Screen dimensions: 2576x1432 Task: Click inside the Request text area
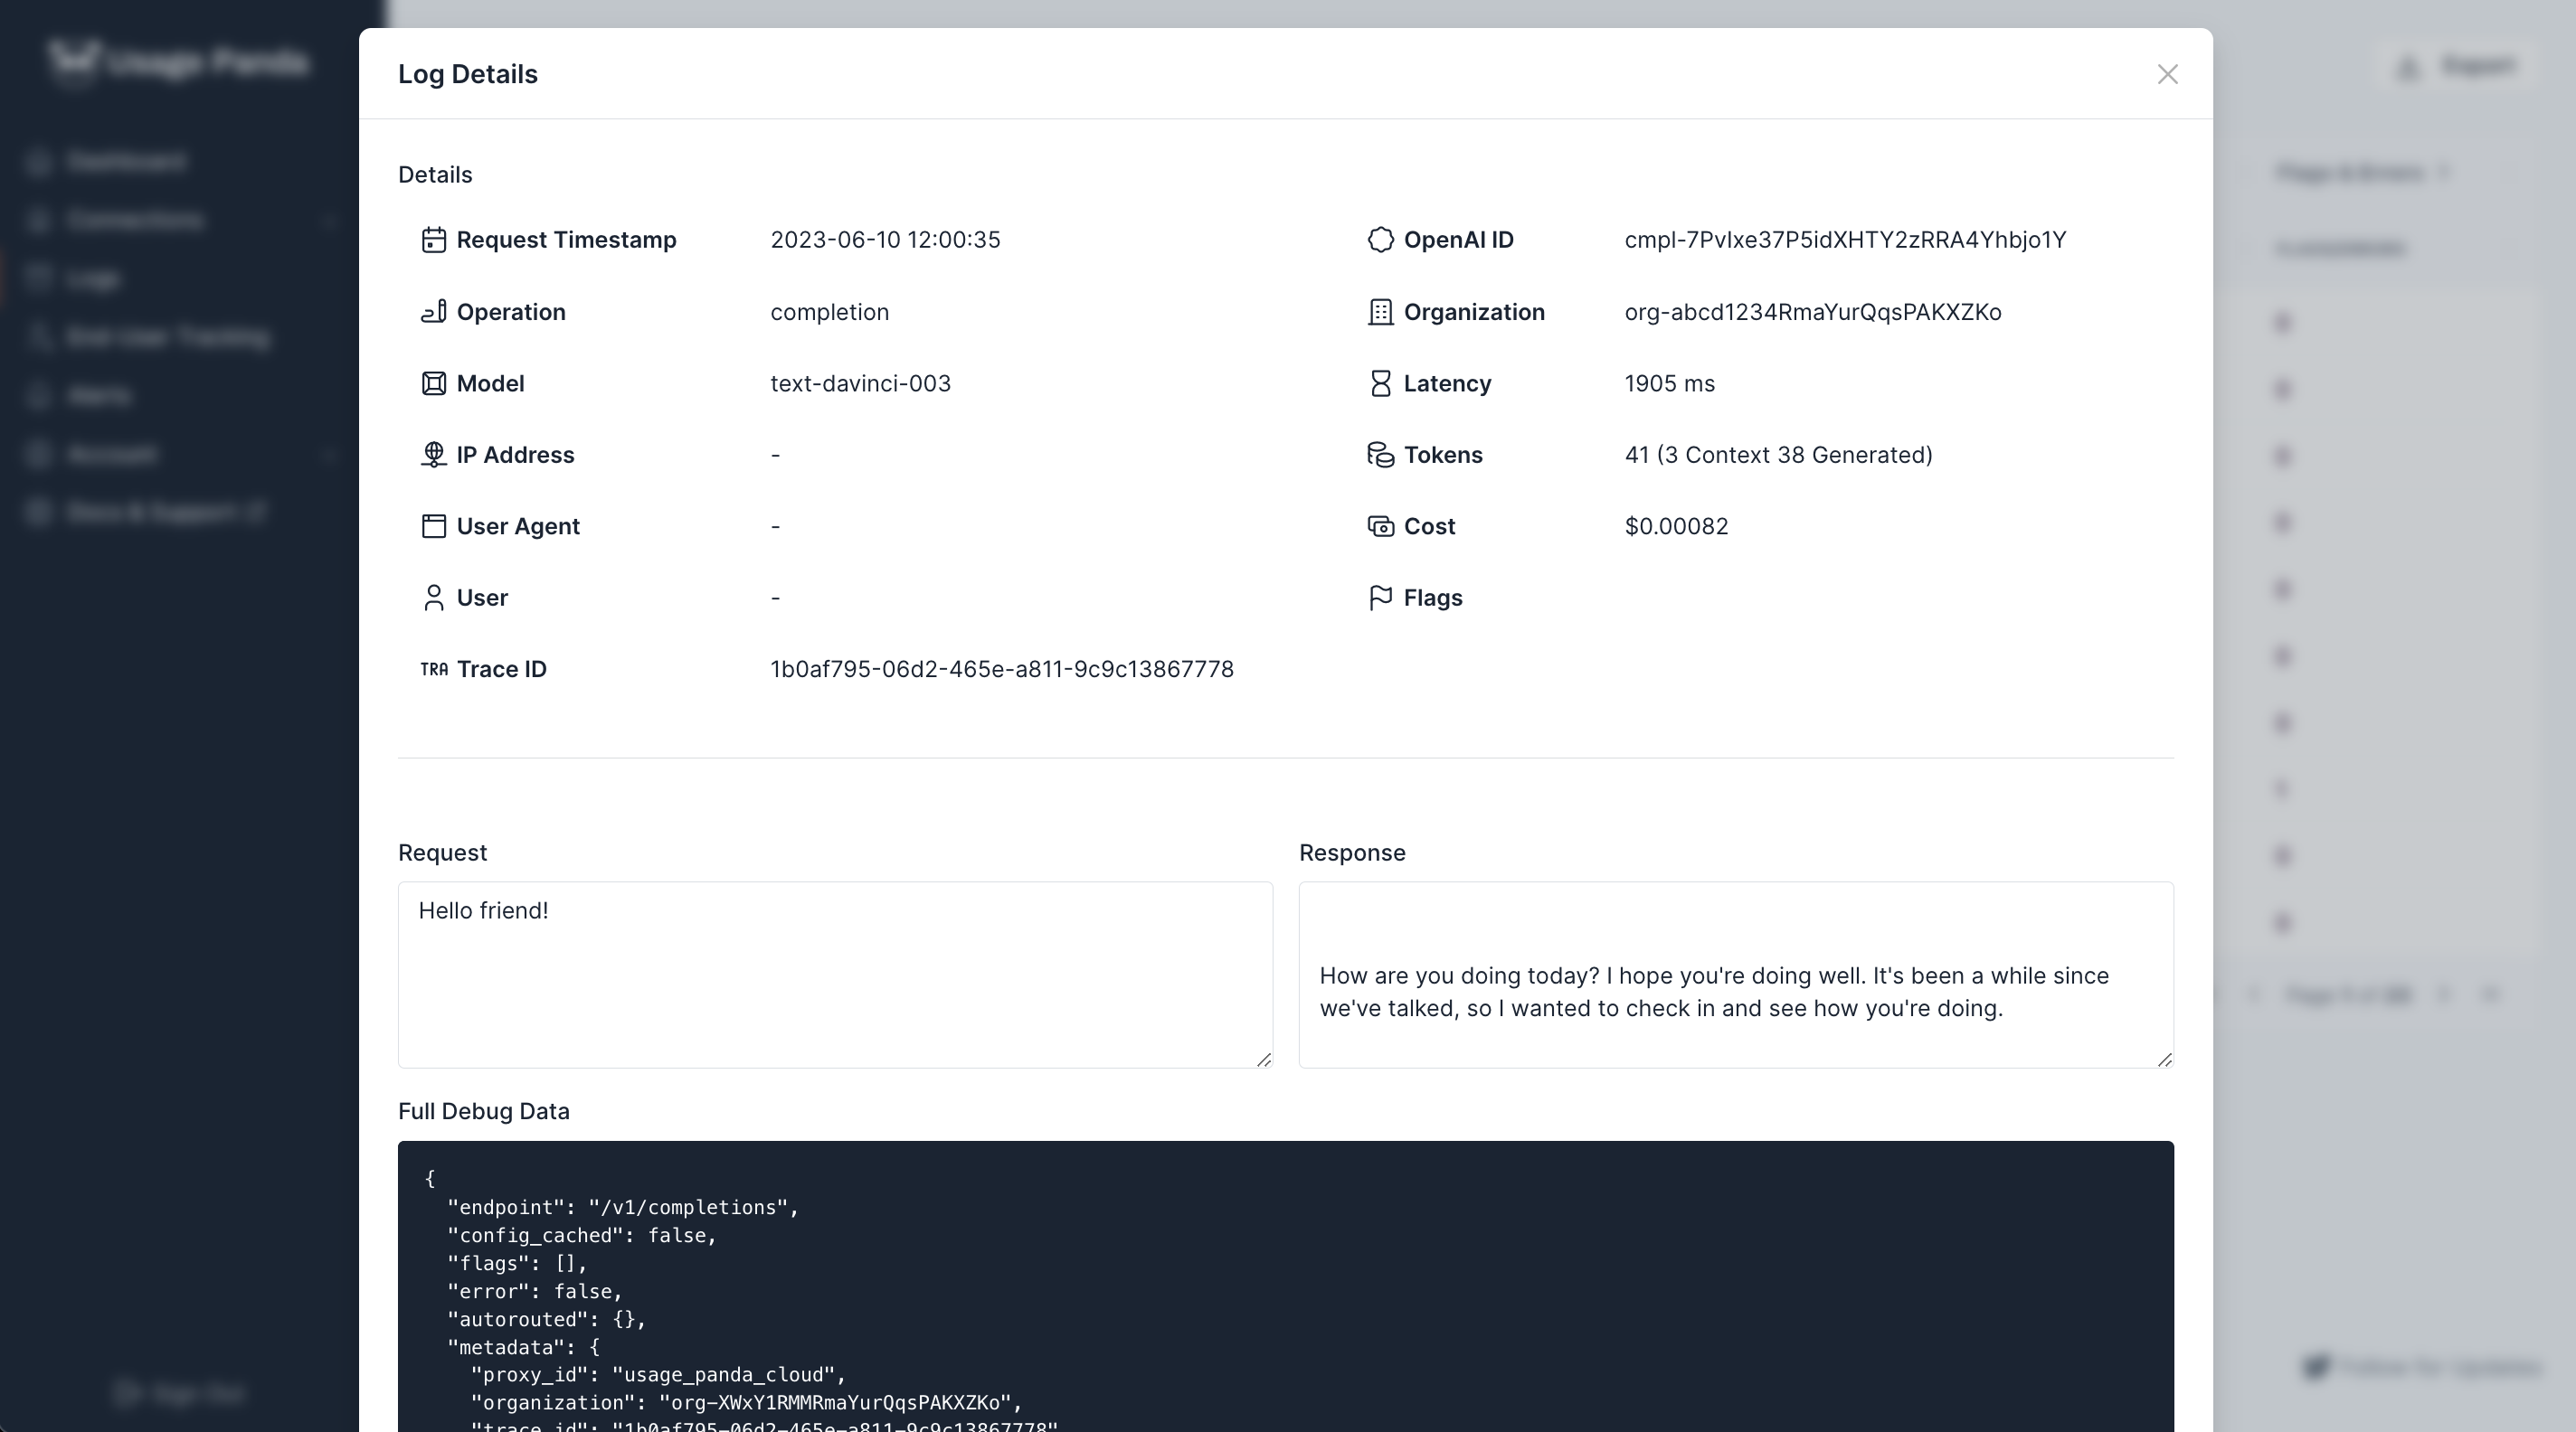[x=834, y=975]
